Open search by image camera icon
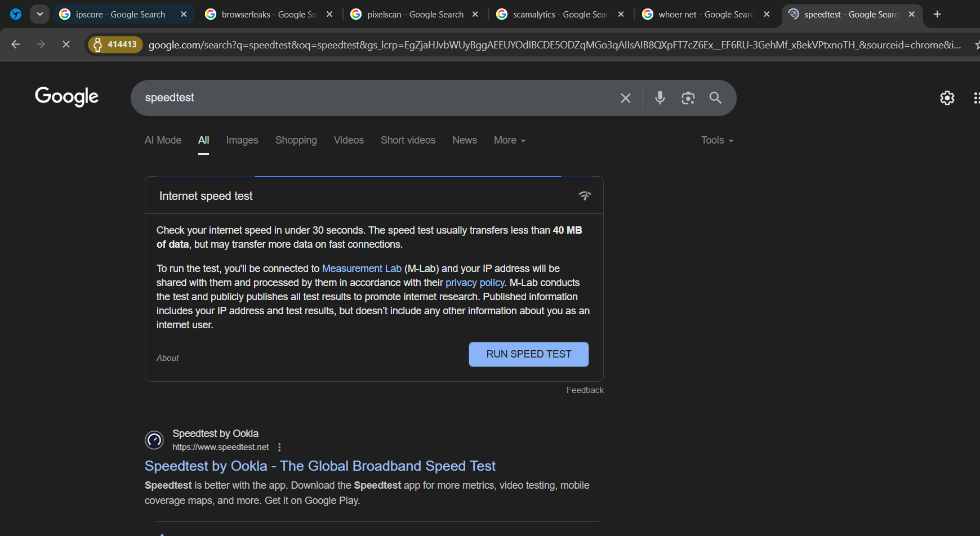This screenshot has height=536, width=980. [x=688, y=98]
